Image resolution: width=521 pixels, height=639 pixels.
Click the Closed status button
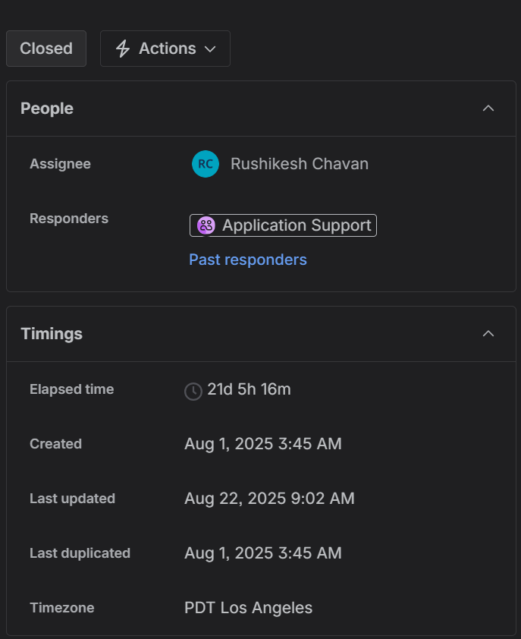pos(46,49)
